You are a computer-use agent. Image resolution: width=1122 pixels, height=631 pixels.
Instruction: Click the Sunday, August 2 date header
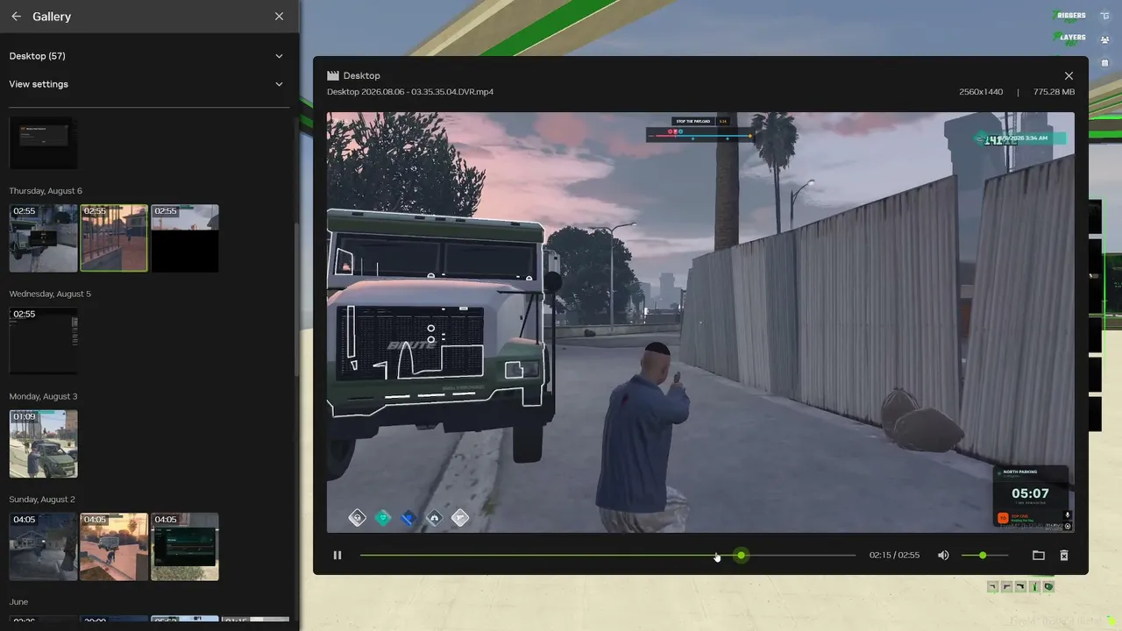(42, 499)
